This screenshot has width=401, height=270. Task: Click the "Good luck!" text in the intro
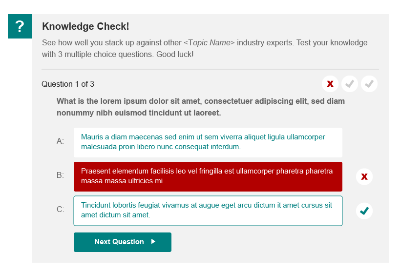pyautogui.click(x=175, y=55)
